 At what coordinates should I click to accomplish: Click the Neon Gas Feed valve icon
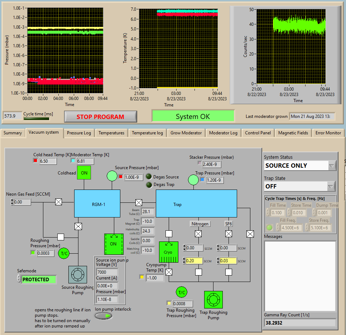pos(58,202)
